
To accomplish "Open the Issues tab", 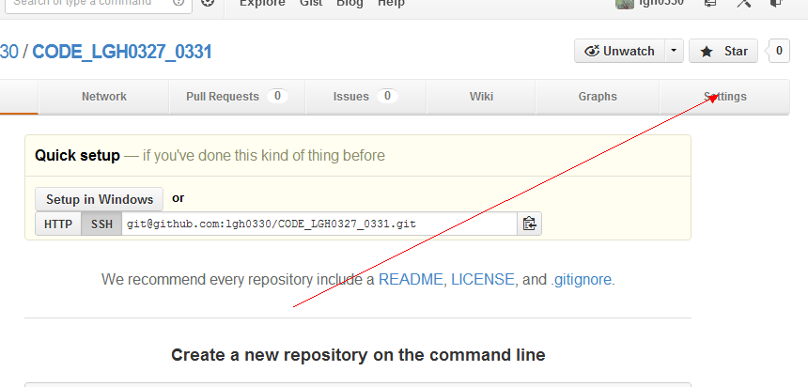I will click(x=365, y=97).
